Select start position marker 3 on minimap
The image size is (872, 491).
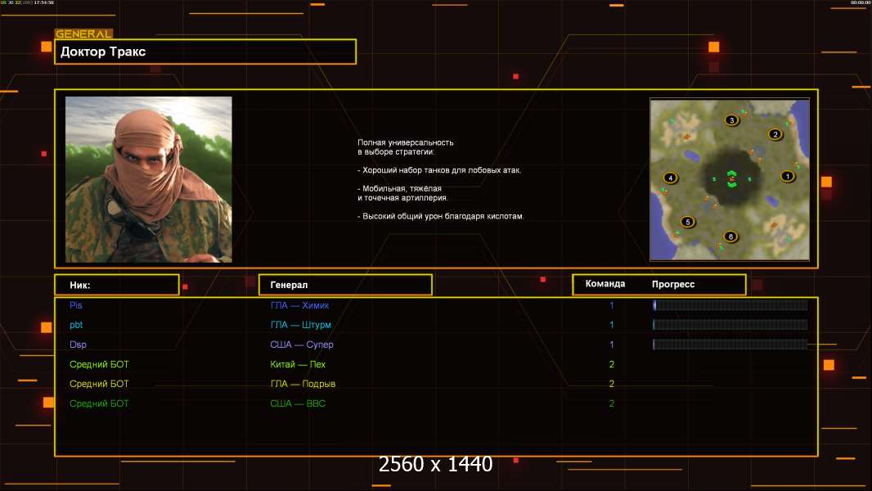click(731, 120)
